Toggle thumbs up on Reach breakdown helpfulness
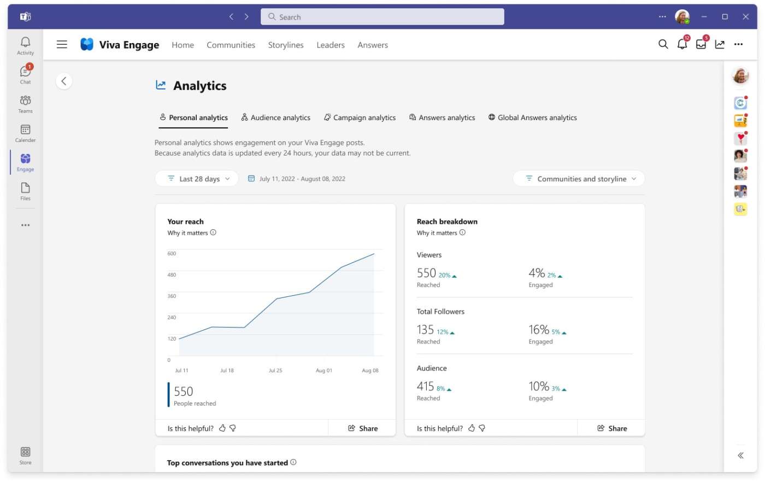The width and height of the screenshot is (765, 483). point(471,428)
